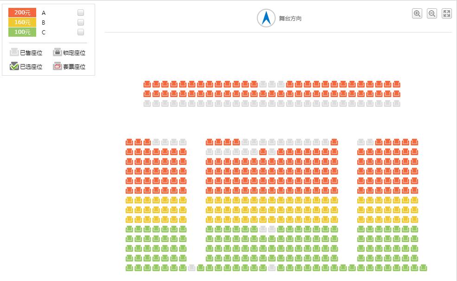Click the 已售座位 sold seat legend icon
457x281 pixels.
pos(14,52)
